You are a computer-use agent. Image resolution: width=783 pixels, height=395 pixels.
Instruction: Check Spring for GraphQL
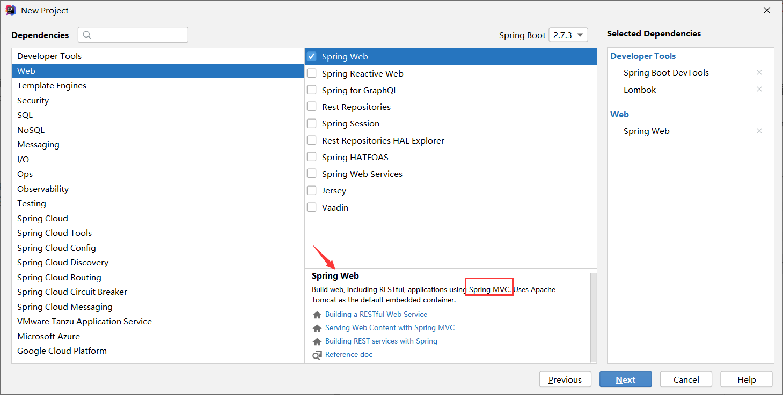tap(312, 90)
